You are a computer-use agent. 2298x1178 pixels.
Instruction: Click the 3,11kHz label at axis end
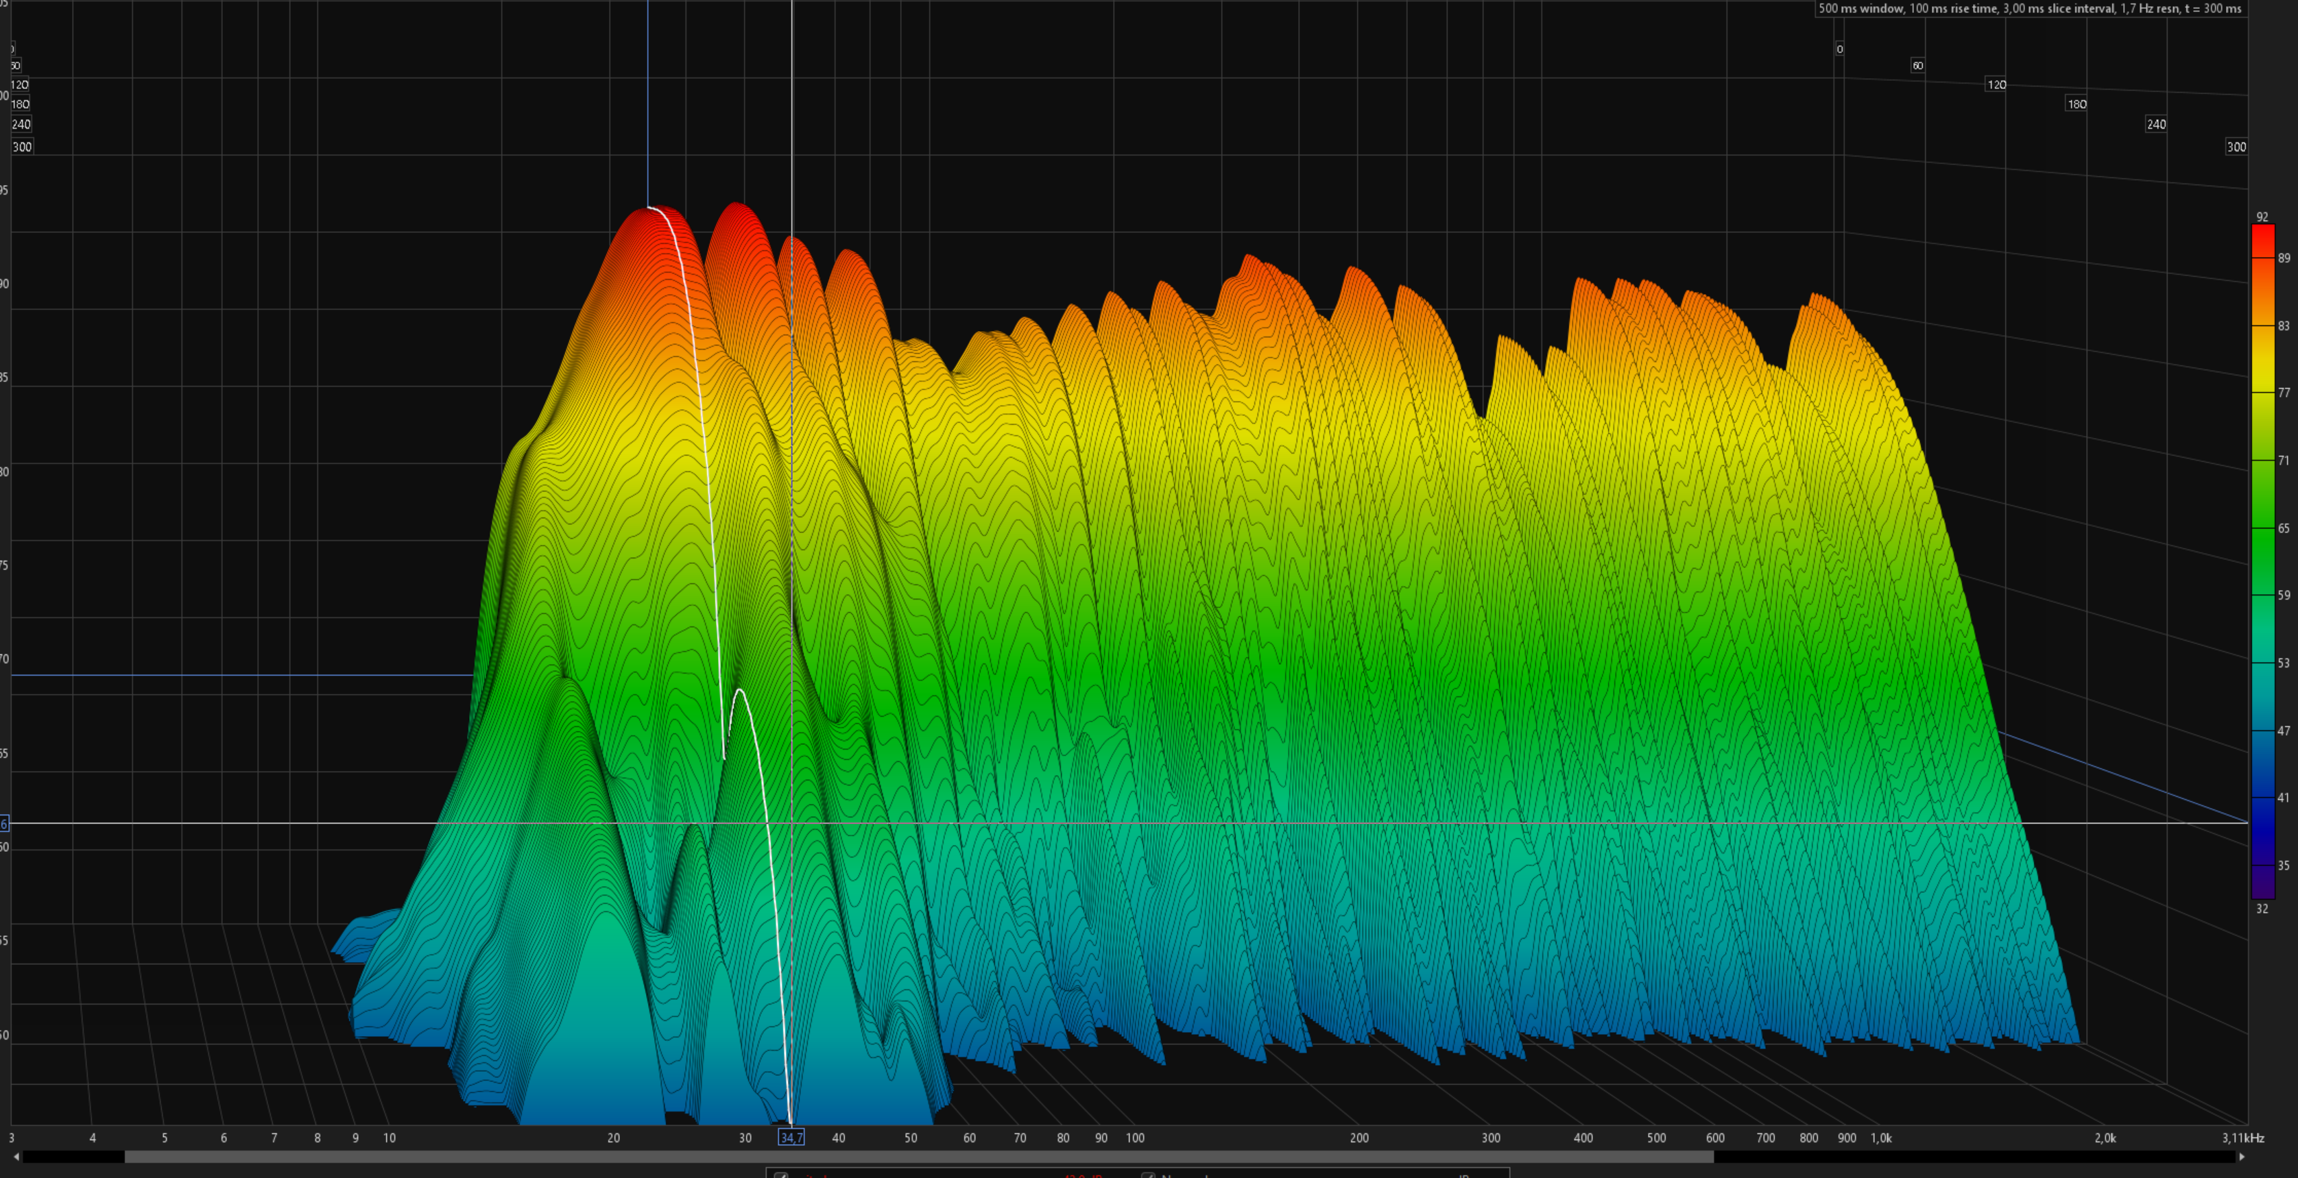coord(2242,1138)
